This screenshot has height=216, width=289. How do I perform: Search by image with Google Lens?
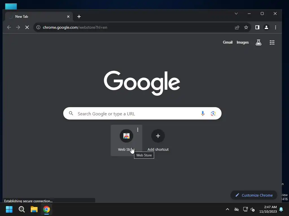click(x=213, y=114)
